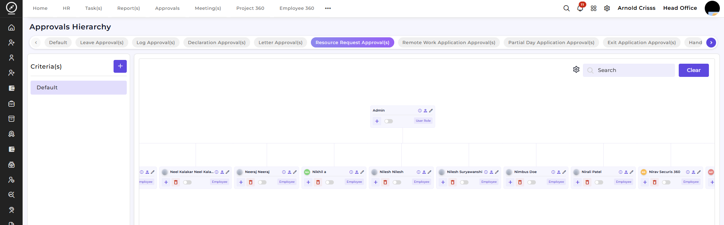Add child under Nimbus Doe node
This screenshot has width=724, height=225.
click(510, 182)
